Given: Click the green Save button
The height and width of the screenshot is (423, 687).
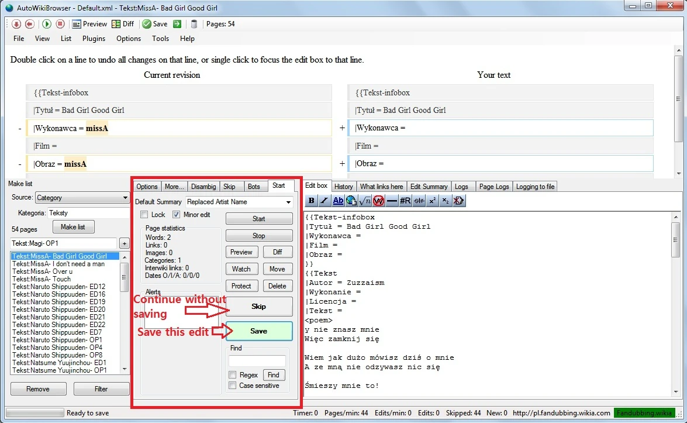Looking at the screenshot, I should [259, 331].
